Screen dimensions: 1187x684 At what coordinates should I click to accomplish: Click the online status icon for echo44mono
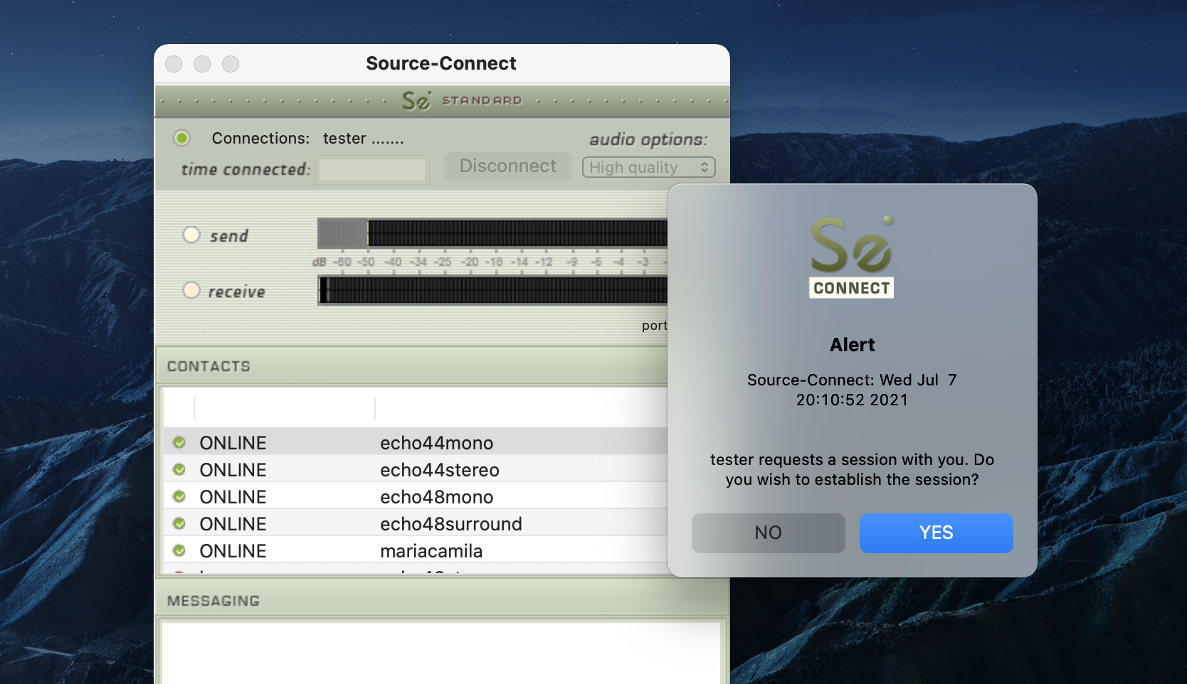(179, 443)
